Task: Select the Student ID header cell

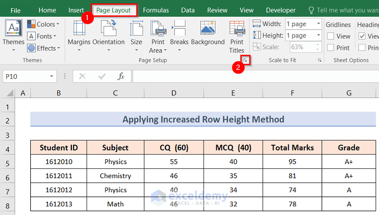Action: coord(58,147)
